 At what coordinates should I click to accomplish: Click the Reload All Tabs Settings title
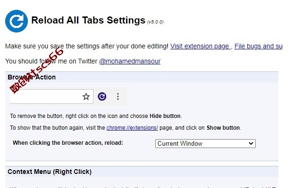coord(88,20)
